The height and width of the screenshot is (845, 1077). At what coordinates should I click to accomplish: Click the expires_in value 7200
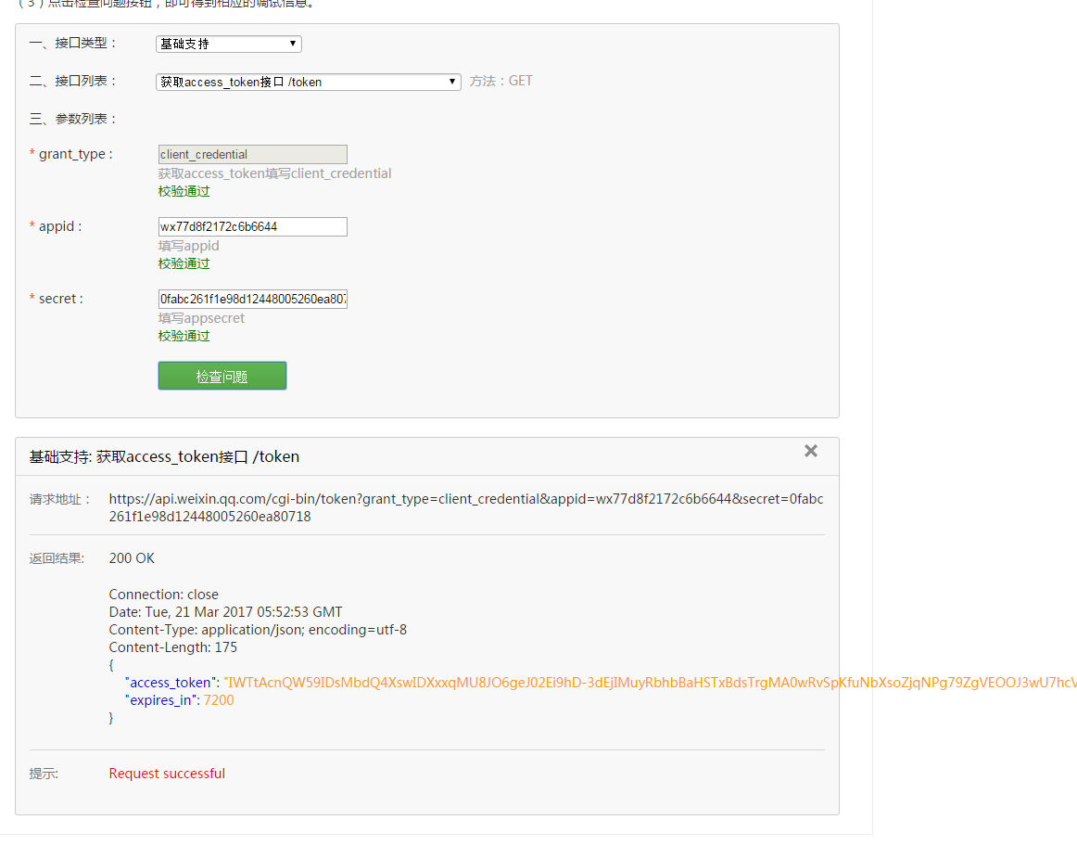(219, 700)
